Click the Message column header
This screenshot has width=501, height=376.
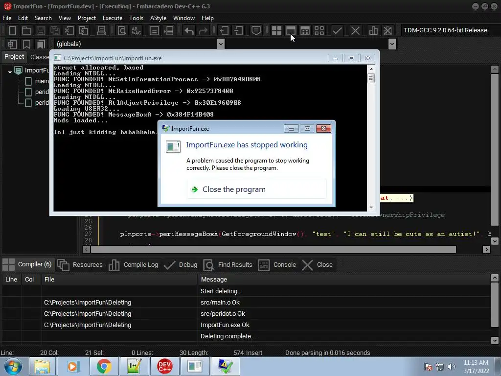(344, 280)
